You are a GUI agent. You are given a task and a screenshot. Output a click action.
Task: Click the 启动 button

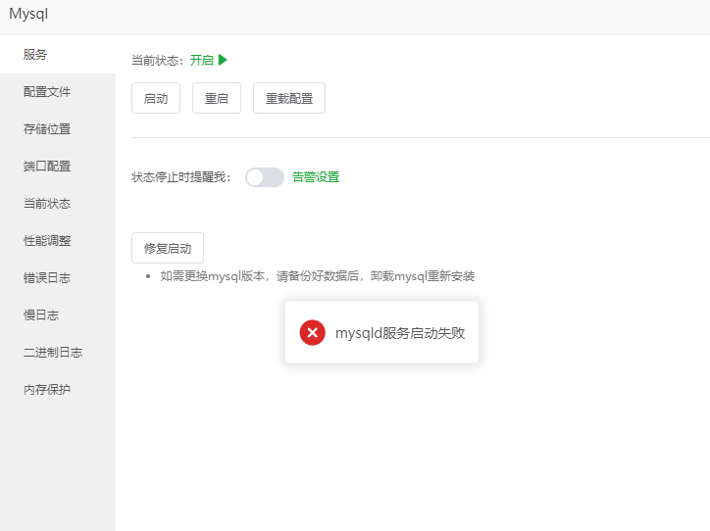156,98
